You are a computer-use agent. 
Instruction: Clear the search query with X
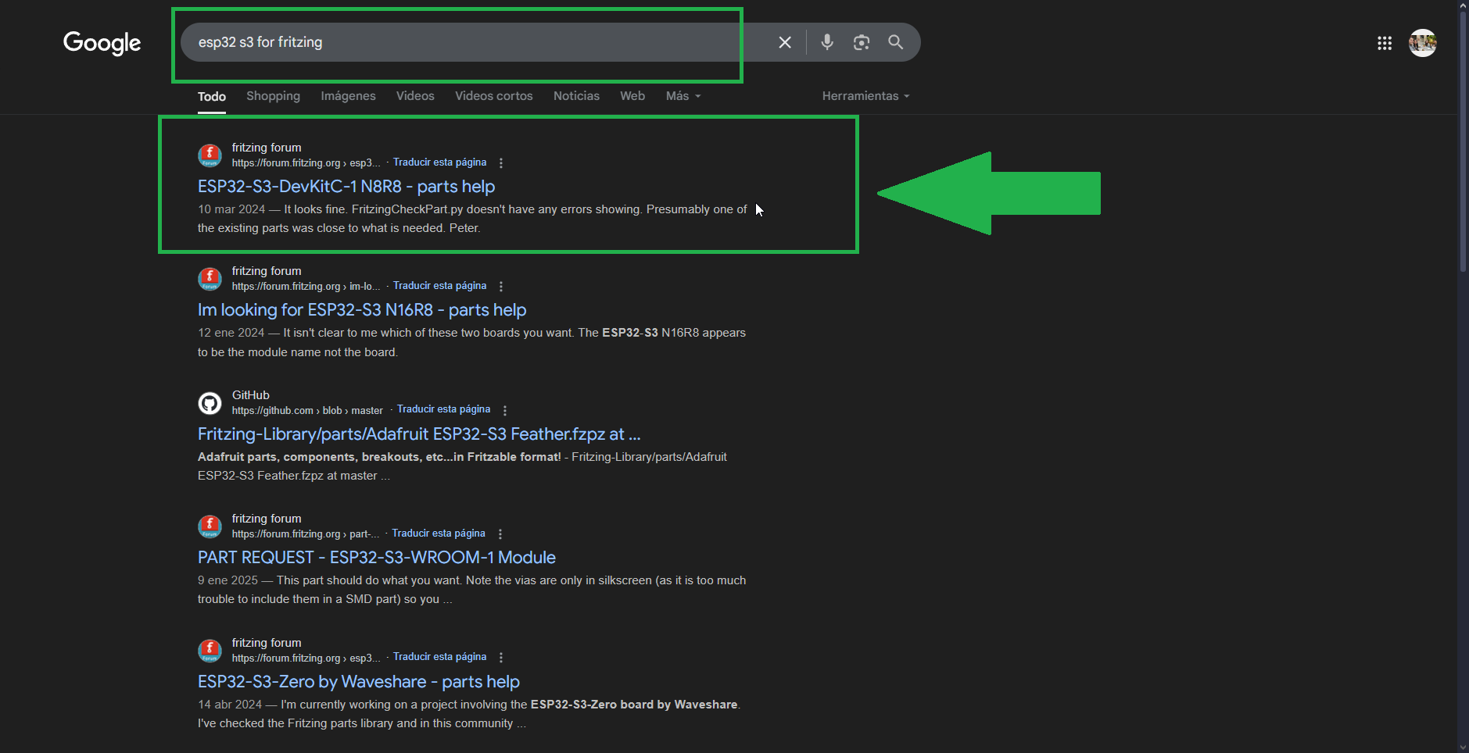785,42
